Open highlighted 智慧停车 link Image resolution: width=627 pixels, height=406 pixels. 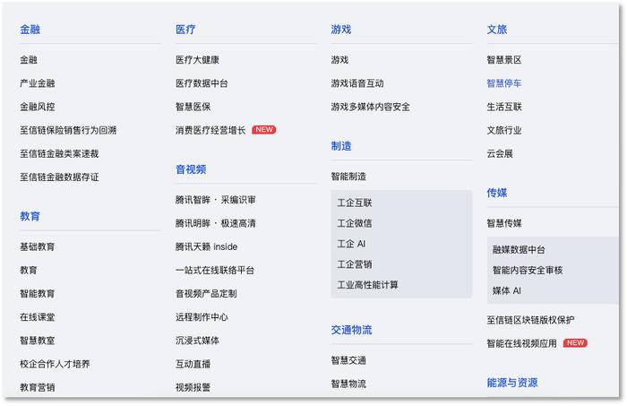[504, 83]
